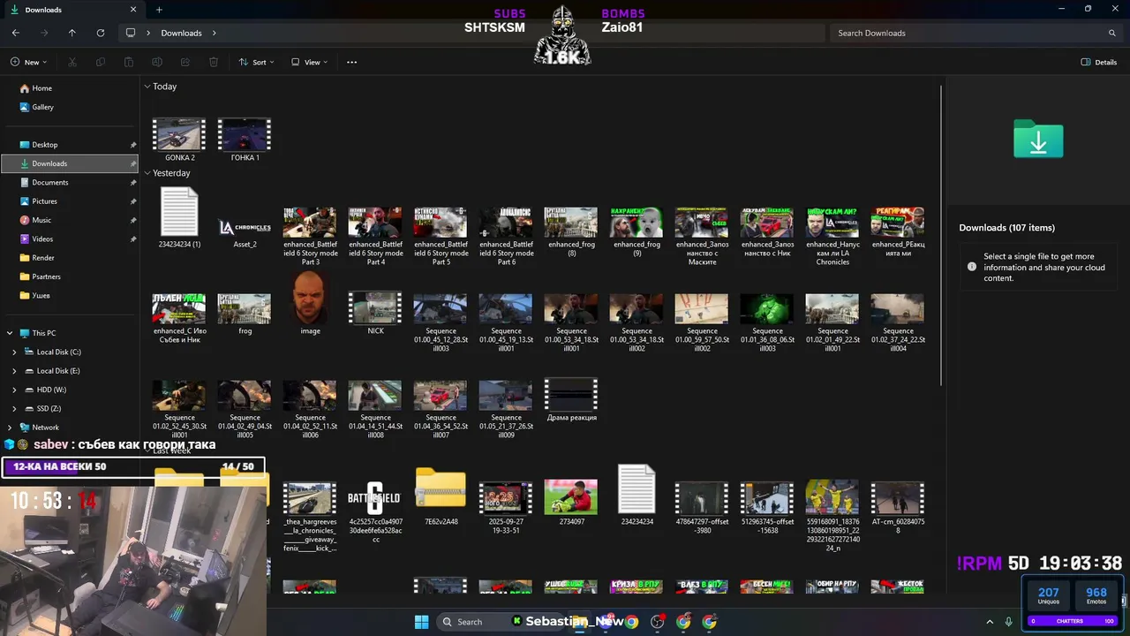Open Gallery in navigation pane
This screenshot has height=636, width=1130.
pos(70,107)
